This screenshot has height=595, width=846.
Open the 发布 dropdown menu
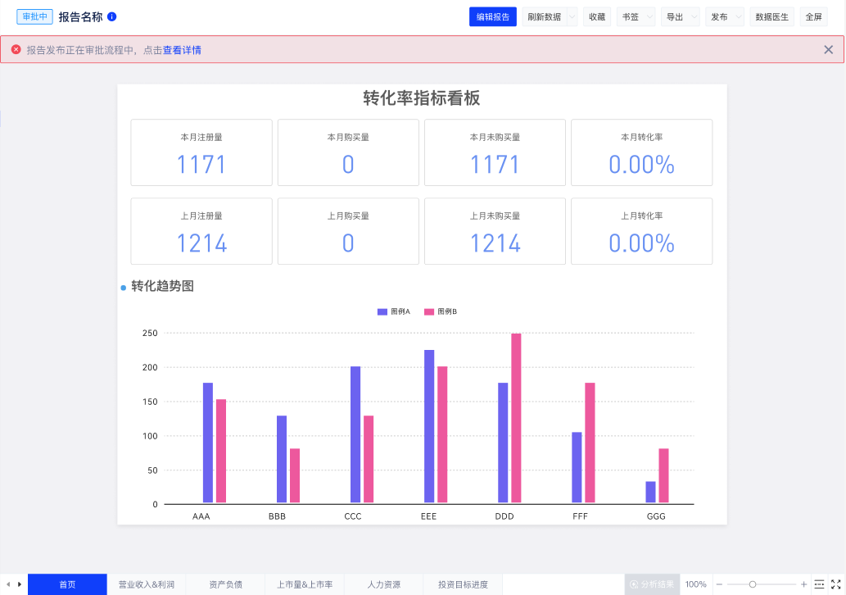[x=724, y=16]
